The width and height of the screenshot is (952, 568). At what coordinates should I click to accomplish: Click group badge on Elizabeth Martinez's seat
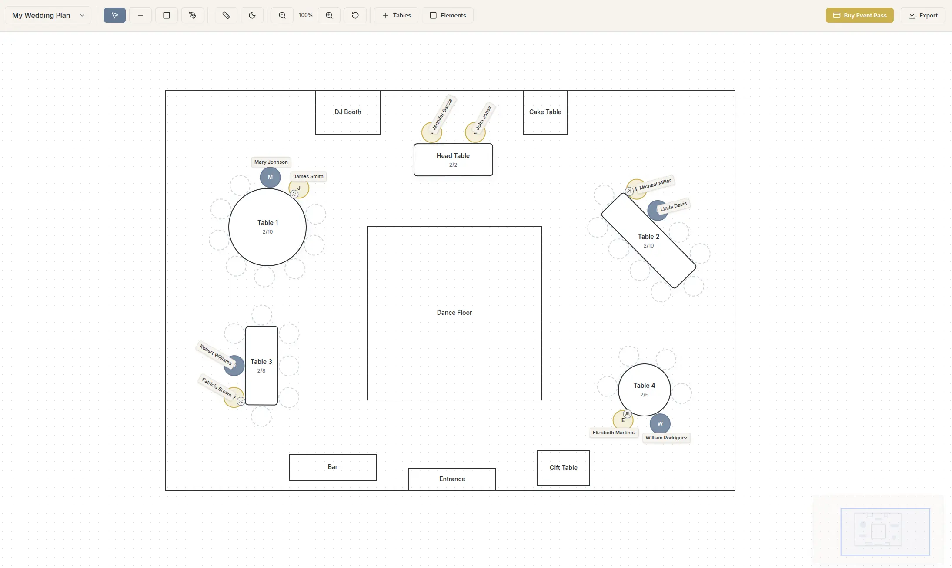coord(627,414)
